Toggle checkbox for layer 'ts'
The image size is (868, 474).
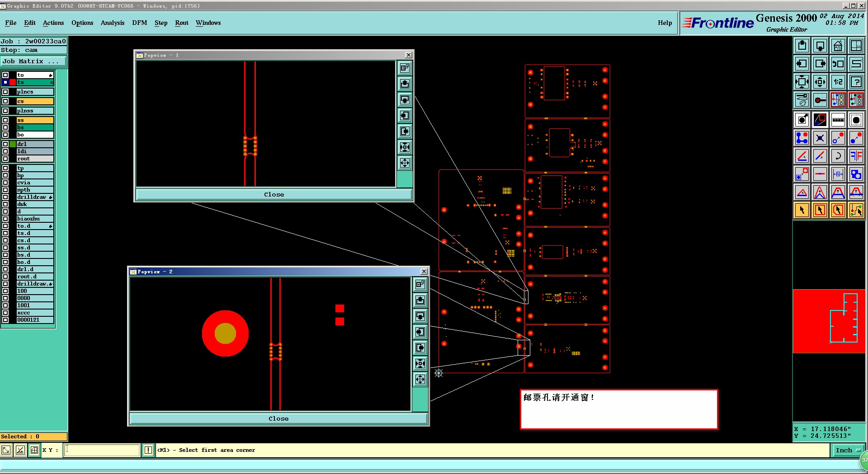[5, 82]
